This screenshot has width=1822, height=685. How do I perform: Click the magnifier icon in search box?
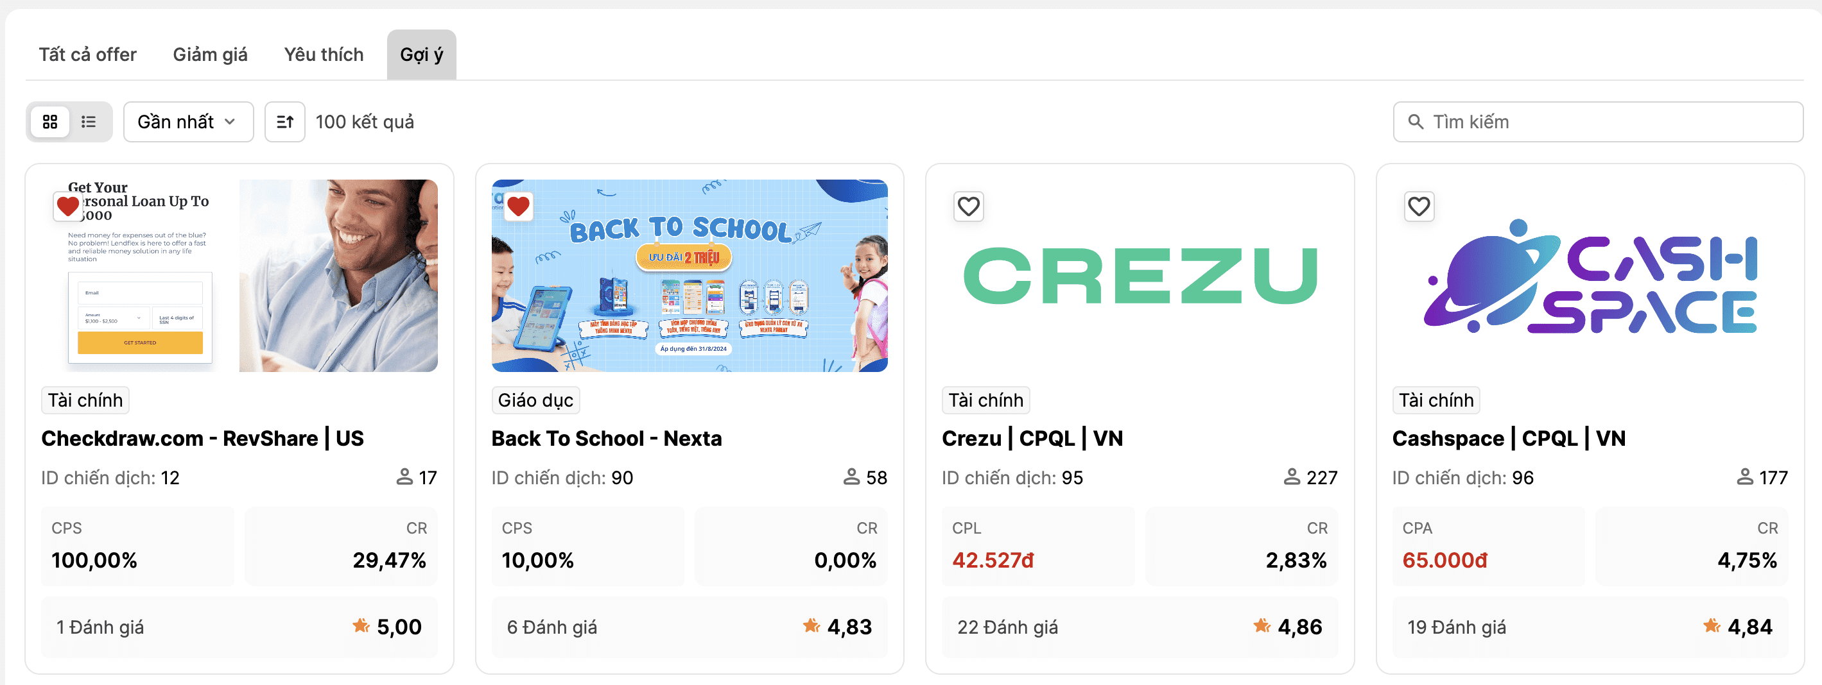tap(1416, 123)
